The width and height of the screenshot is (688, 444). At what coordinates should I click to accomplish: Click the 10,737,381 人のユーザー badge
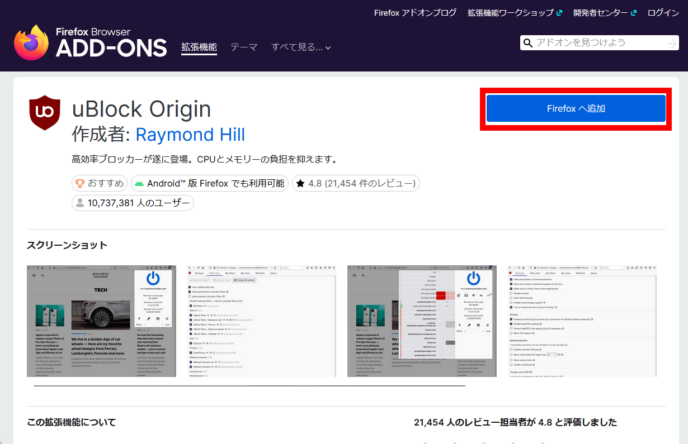tap(133, 203)
